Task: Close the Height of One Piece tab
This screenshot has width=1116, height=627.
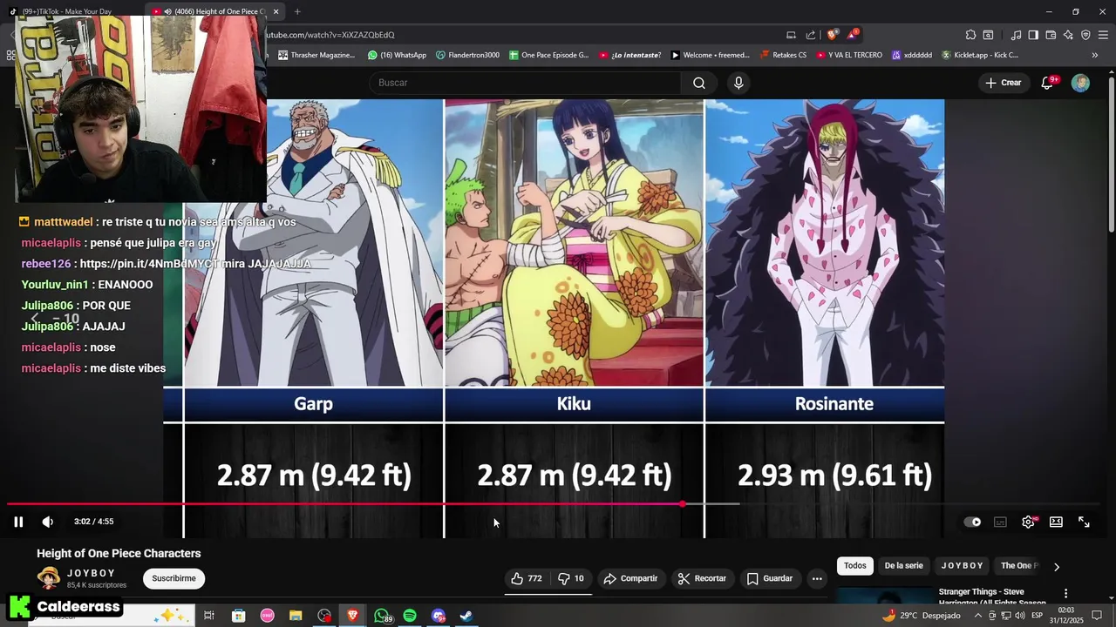Action: click(x=276, y=11)
